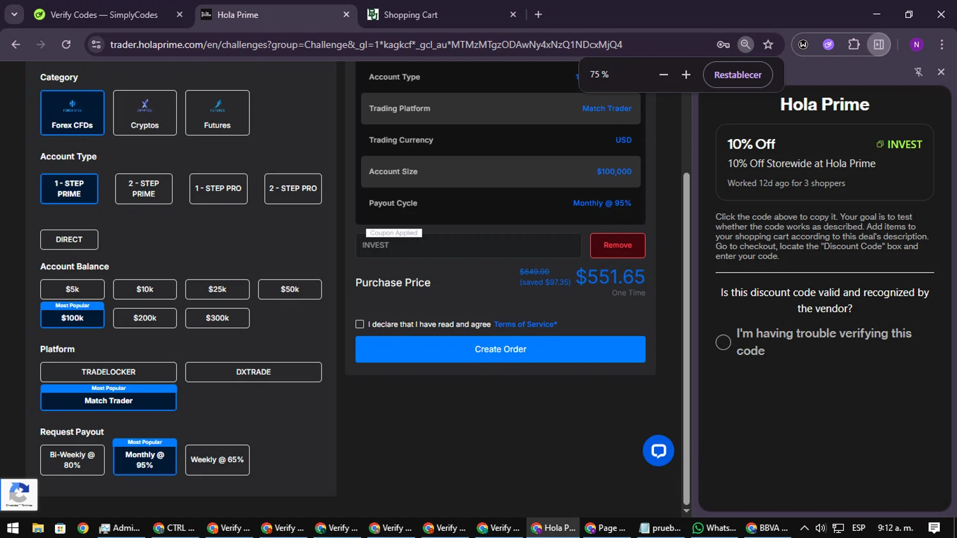Go back to the previous page
Screen dimensions: 957x538
coord(16,44)
